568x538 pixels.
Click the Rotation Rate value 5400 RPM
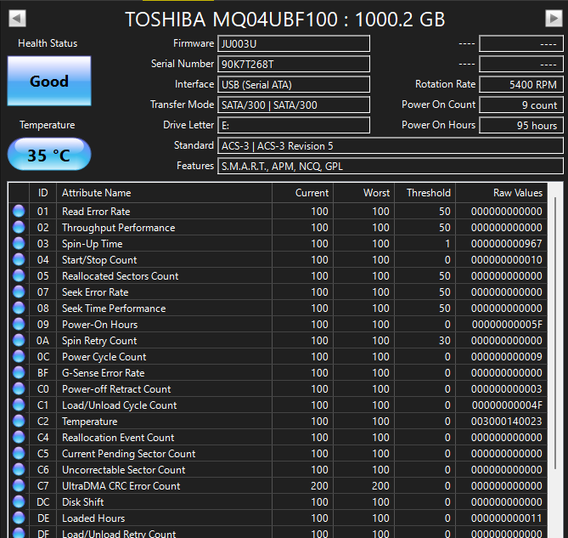point(521,84)
